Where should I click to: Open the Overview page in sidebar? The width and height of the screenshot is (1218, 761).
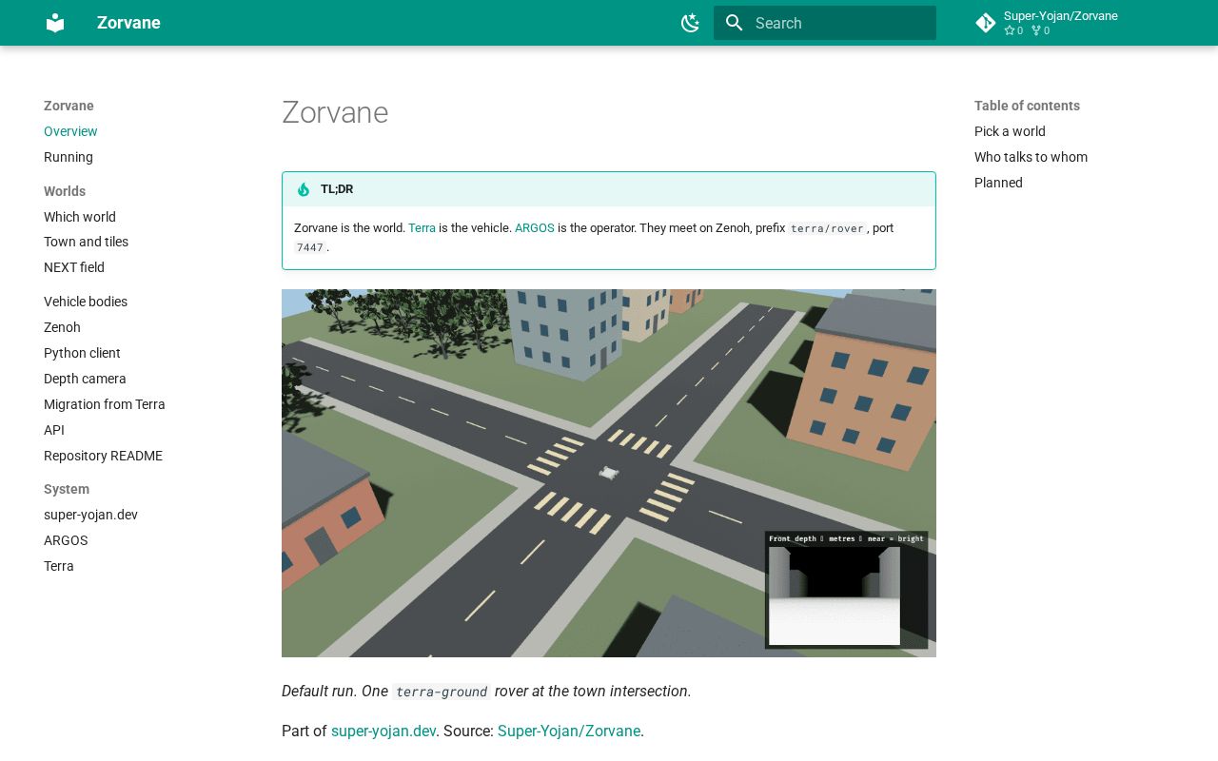coord(70,131)
